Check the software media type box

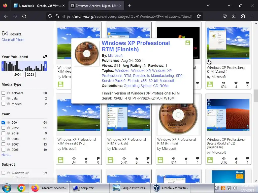tap(3, 93)
